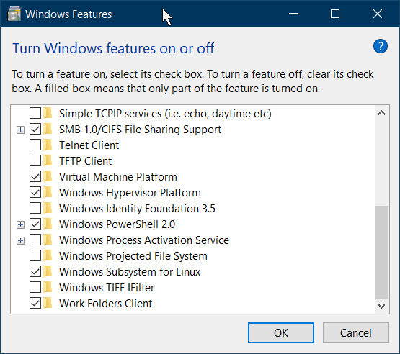Maximize the Windows Features window
This screenshot has width=400, height=354.
[x=335, y=14]
